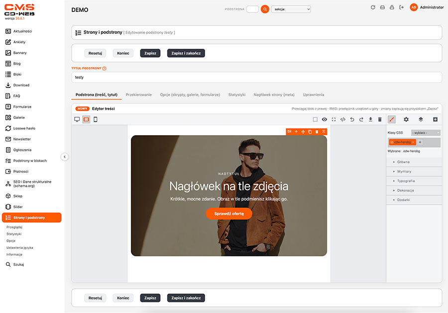
Task: Open the Klasy CSS wybierz dropdown
Action: [x=426, y=133]
